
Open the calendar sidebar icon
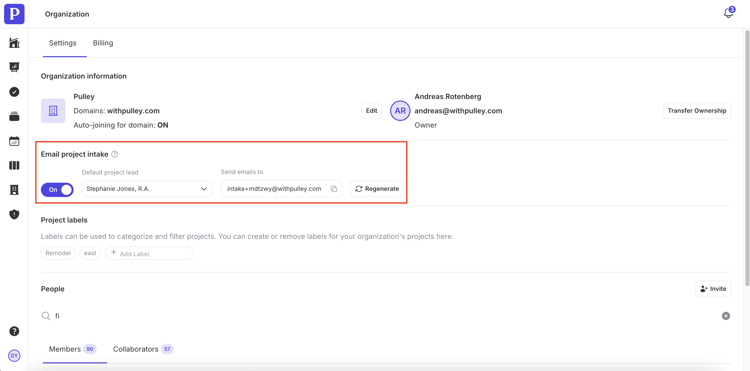(14, 141)
